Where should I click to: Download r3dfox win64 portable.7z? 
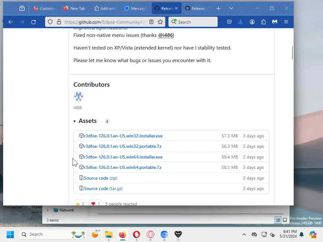[x=123, y=168]
